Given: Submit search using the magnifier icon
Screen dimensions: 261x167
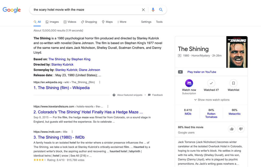Looking at the screenshot, I should (161, 10).
